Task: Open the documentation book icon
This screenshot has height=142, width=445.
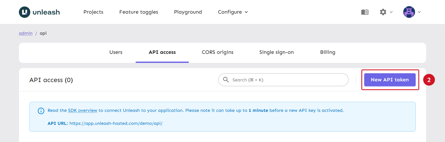Action: tap(365, 12)
